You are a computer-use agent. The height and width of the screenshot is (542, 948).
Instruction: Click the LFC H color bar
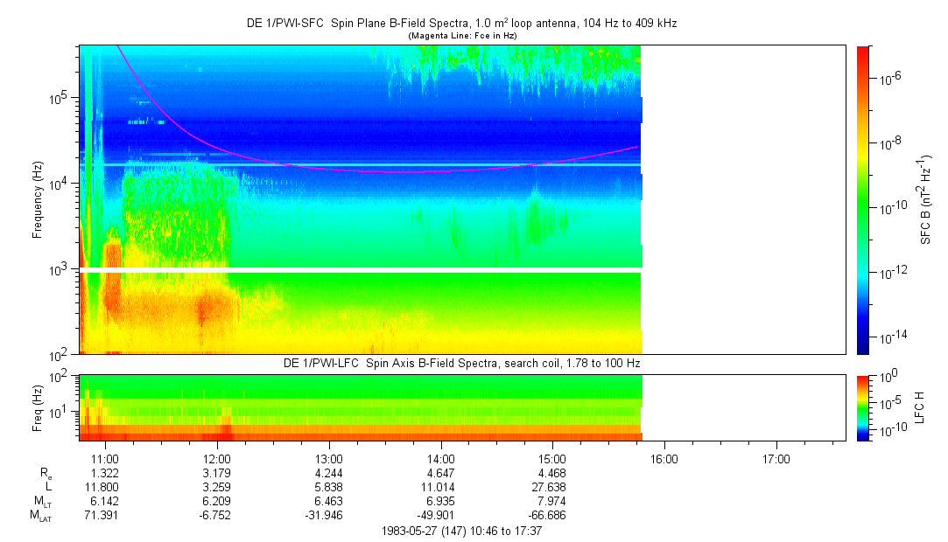pyautogui.click(x=862, y=407)
